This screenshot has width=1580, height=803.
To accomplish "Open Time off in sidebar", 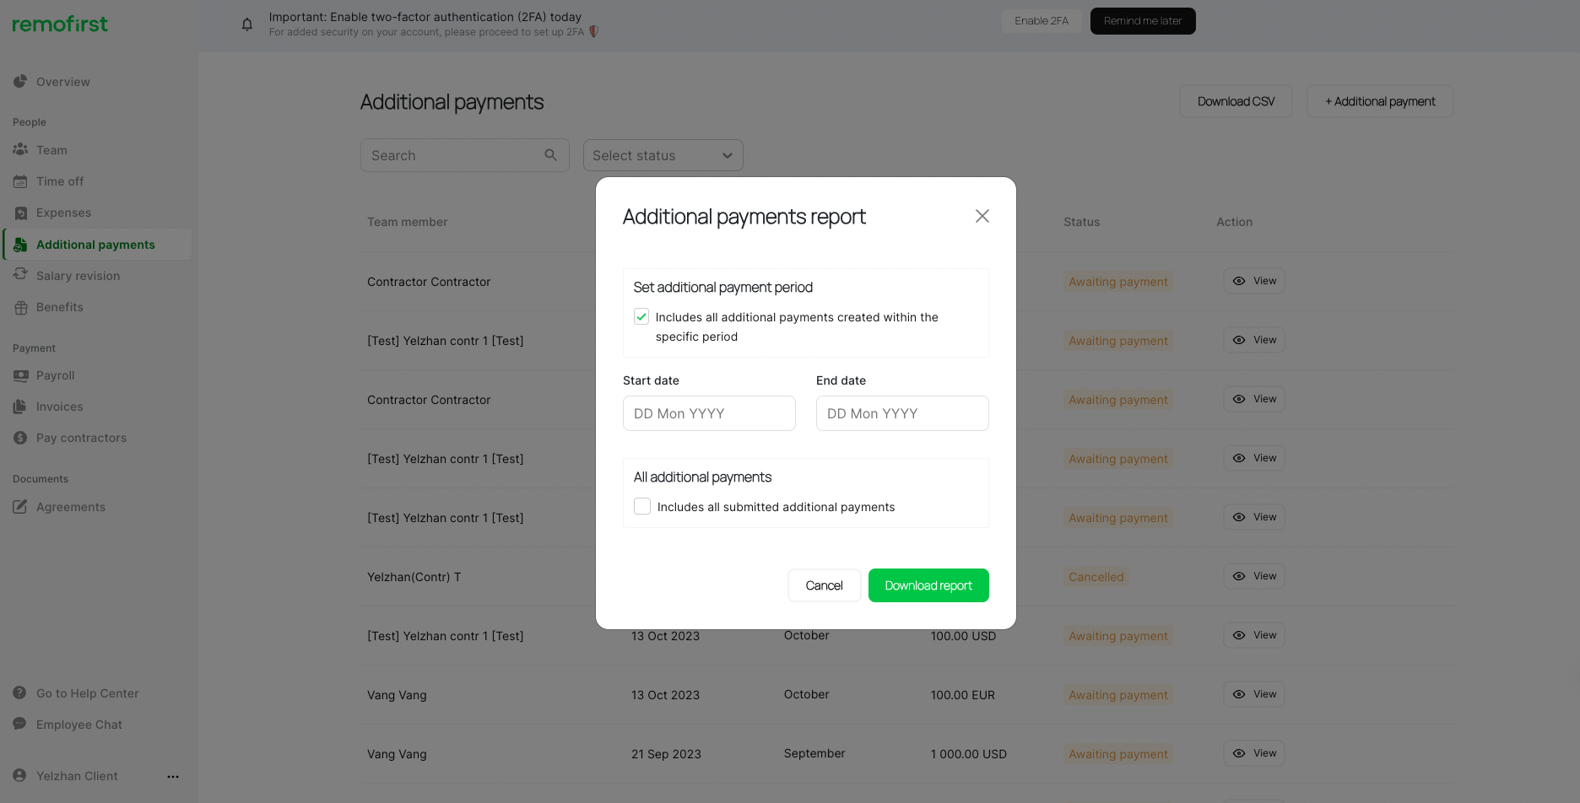I will (x=60, y=181).
